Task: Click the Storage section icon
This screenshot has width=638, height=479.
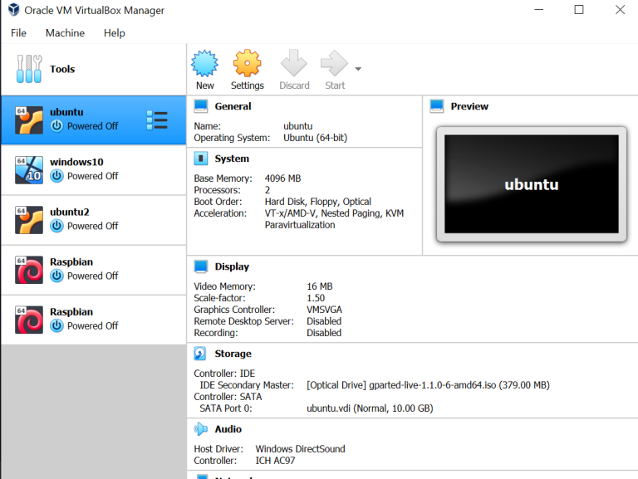Action: pos(201,354)
